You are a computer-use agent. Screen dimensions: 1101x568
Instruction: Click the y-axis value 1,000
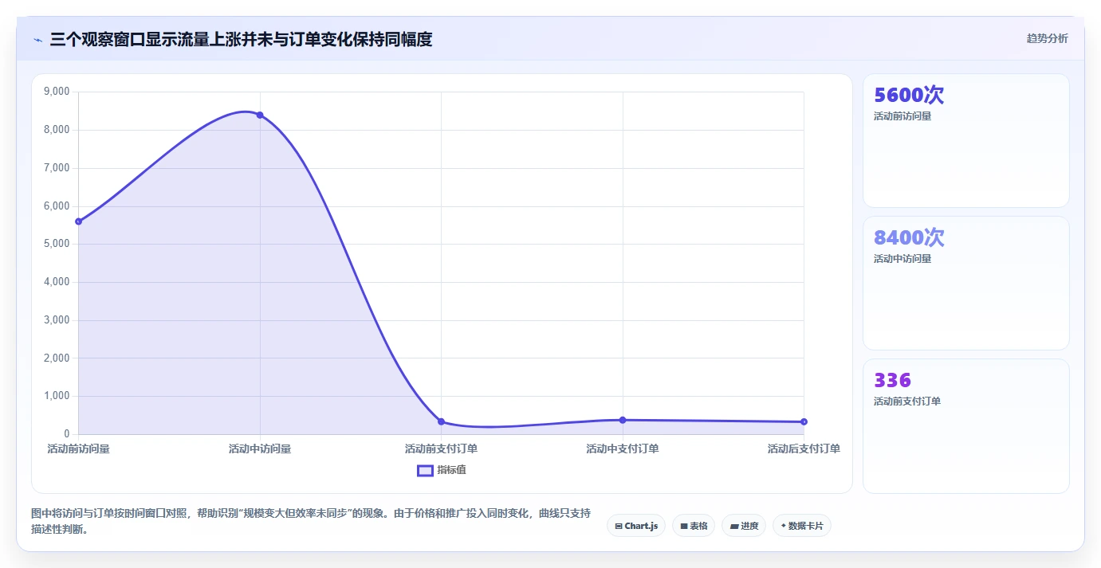pos(57,396)
